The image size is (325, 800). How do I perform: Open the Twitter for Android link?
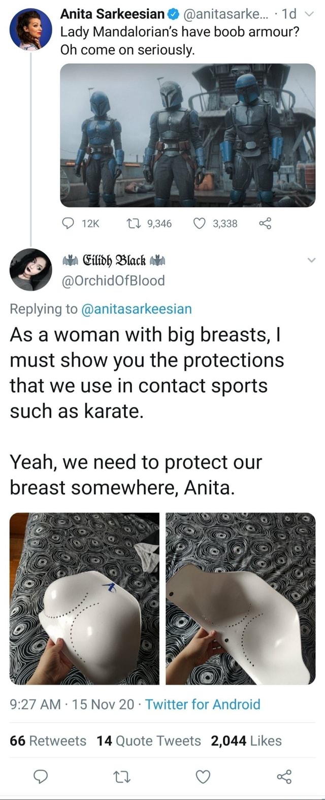tap(203, 704)
